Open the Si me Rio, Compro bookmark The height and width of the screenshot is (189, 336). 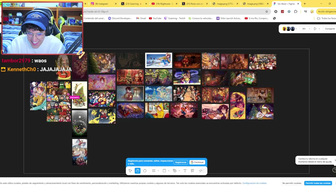(x=257, y=18)
